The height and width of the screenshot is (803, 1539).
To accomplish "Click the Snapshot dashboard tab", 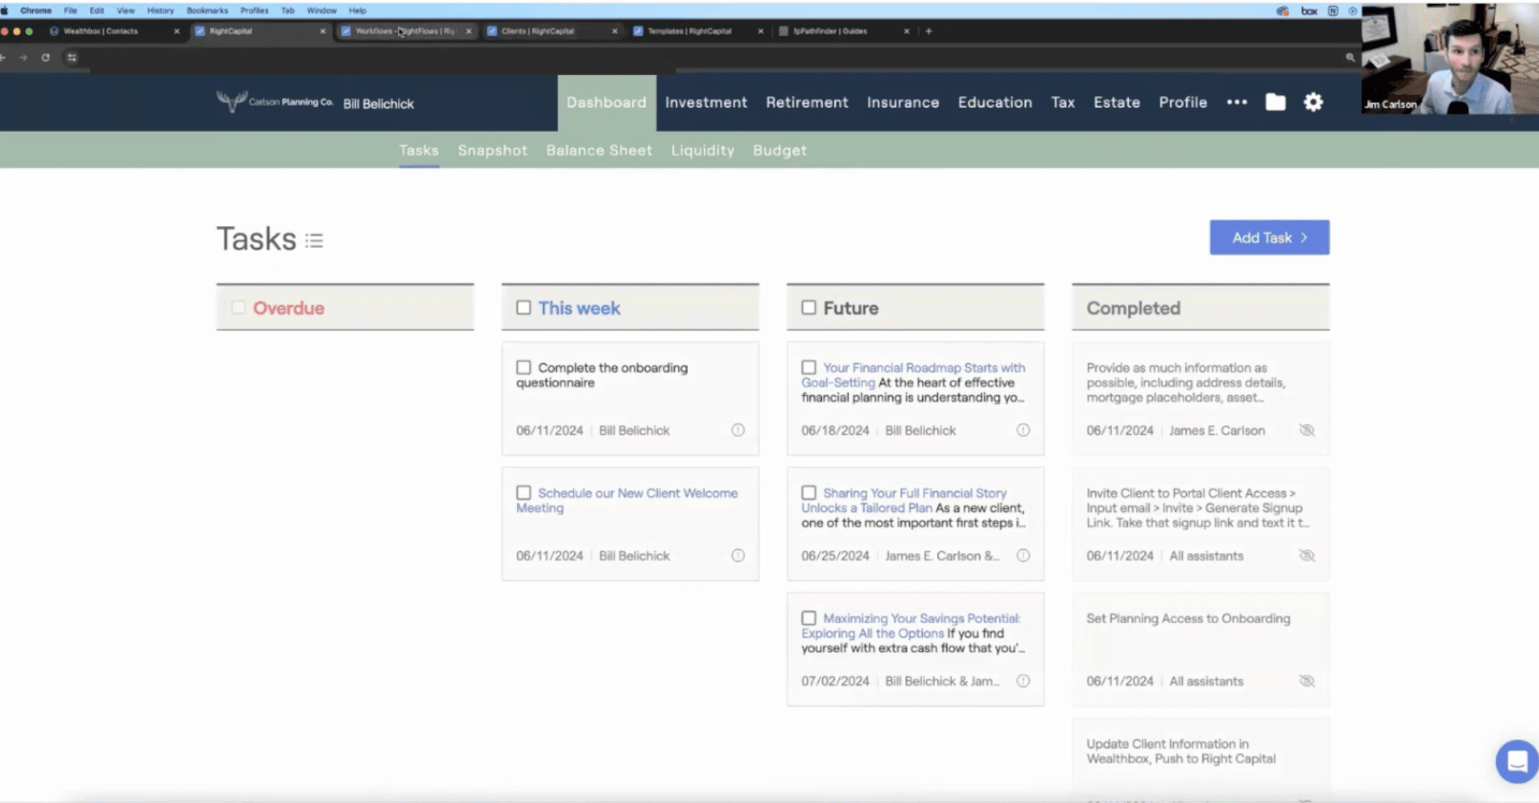I will (x=493, y=151).
